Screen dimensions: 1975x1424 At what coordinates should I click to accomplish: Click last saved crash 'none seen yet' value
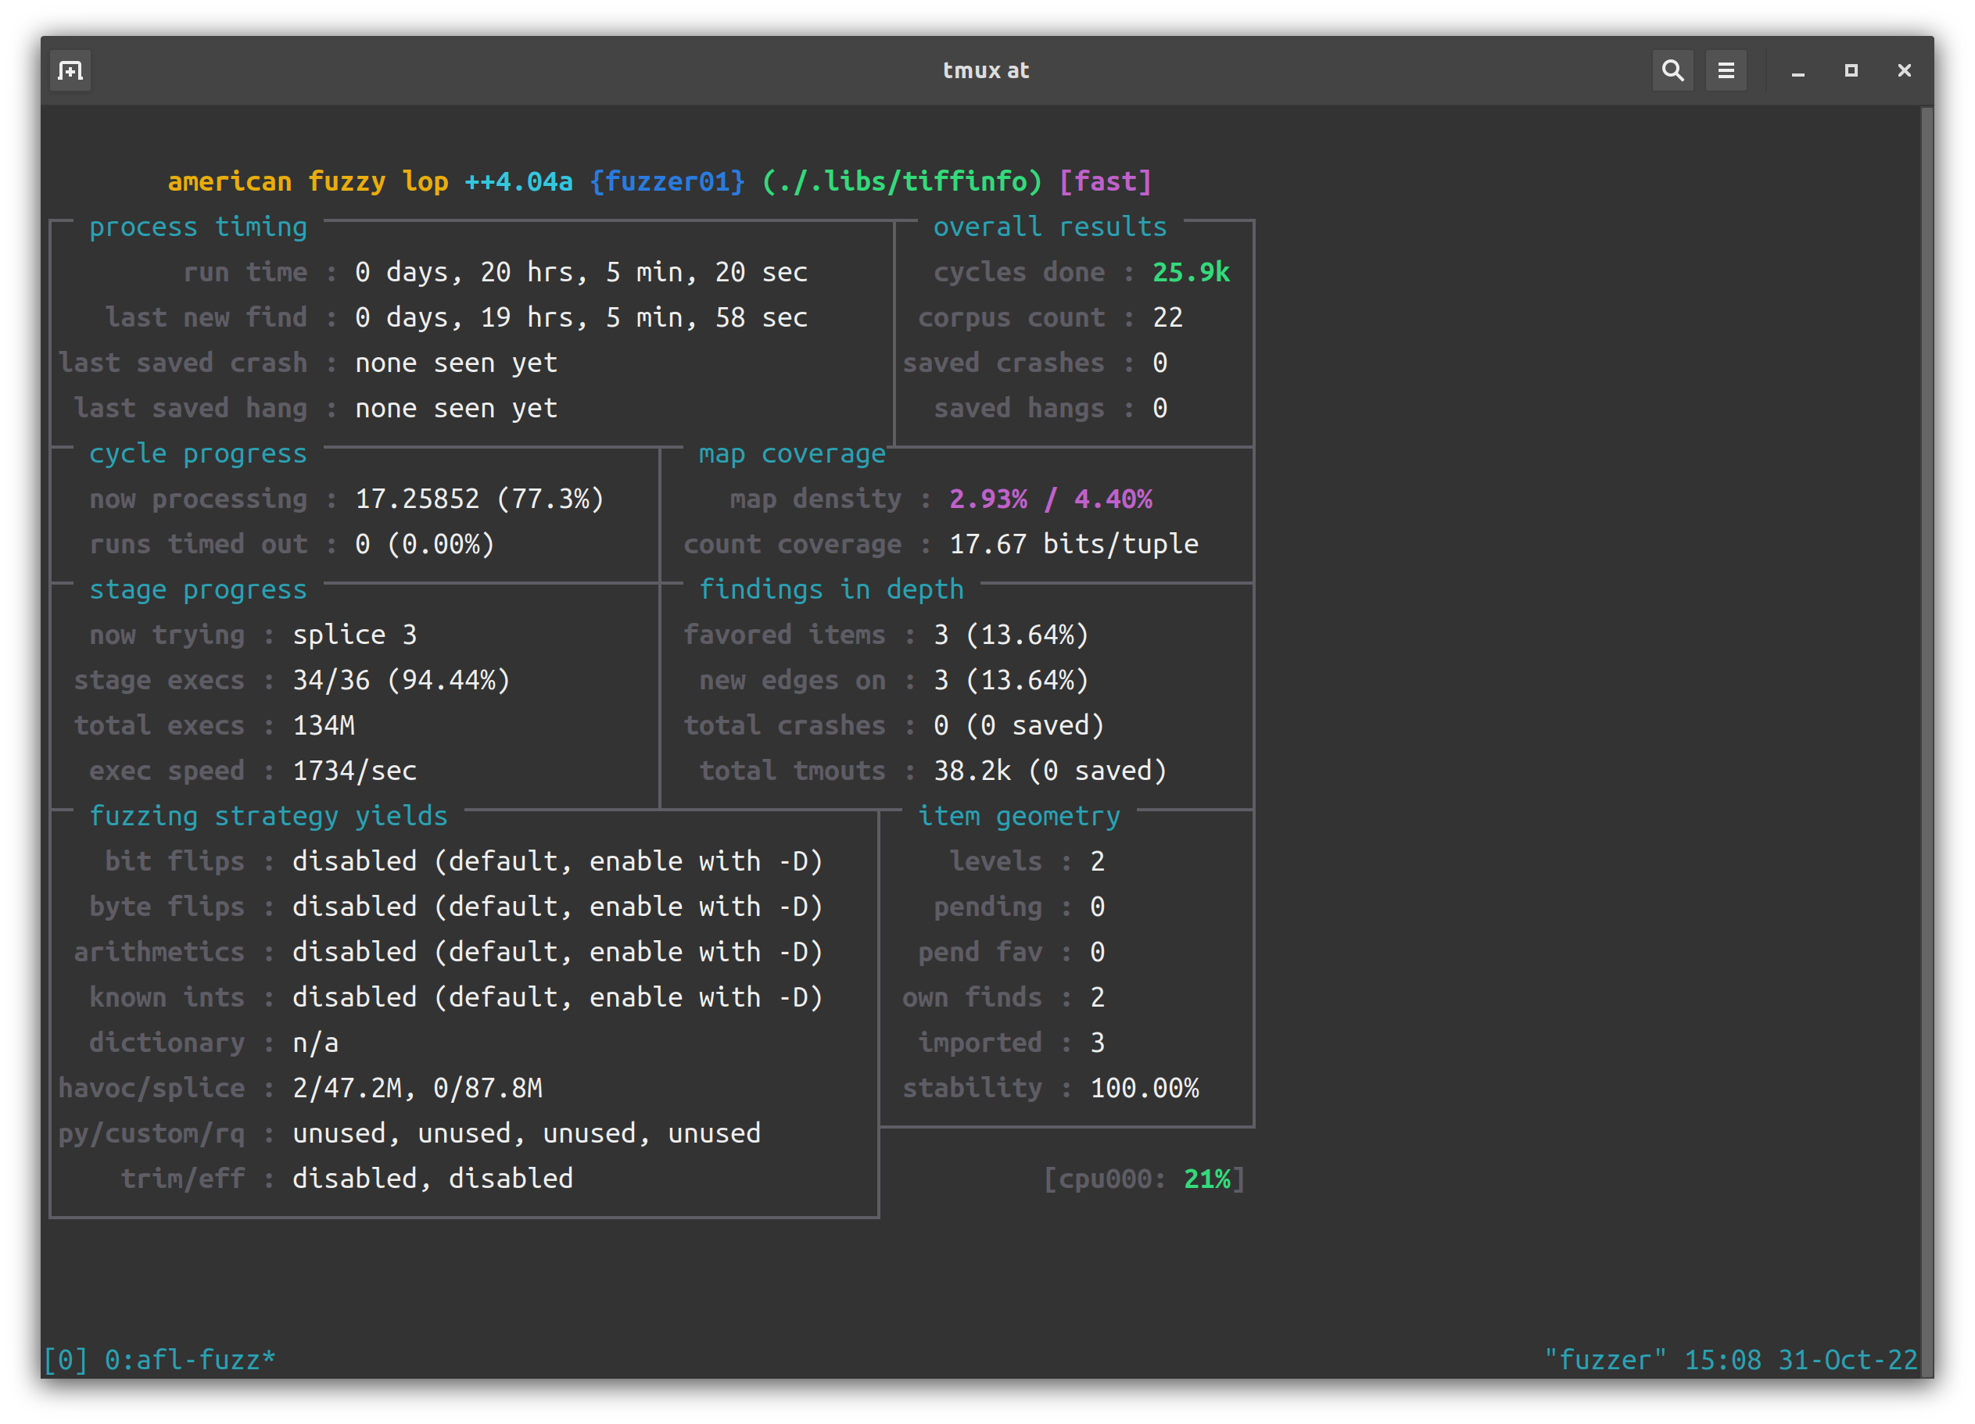[455, 362]
